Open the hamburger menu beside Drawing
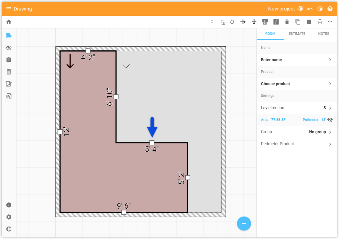 pos(9,9)
